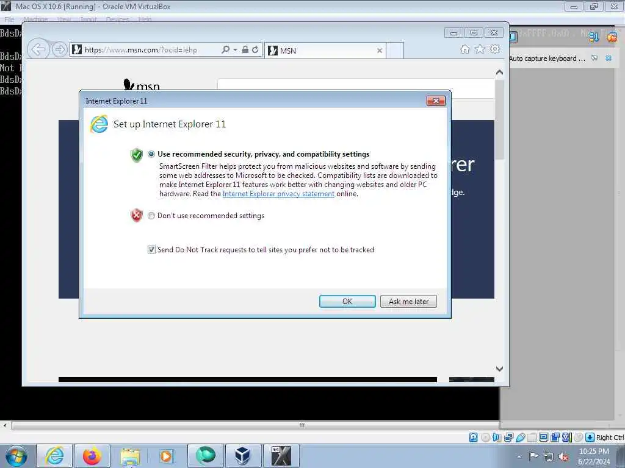Confirm setup with the OK button

click(347, 301)
